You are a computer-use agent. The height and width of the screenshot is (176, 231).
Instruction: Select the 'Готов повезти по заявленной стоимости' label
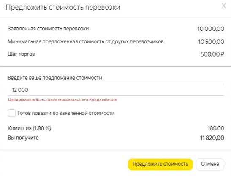click(x=66, y=113)
